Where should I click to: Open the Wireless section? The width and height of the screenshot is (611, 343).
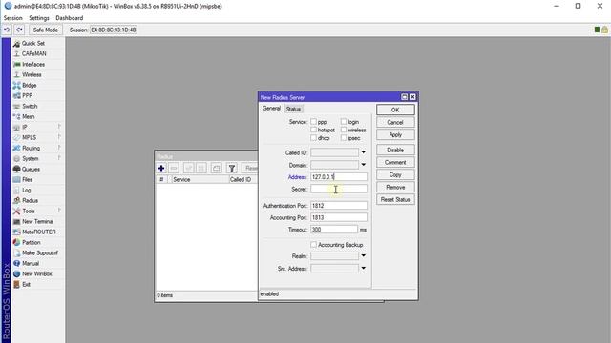tap(32, 74)
